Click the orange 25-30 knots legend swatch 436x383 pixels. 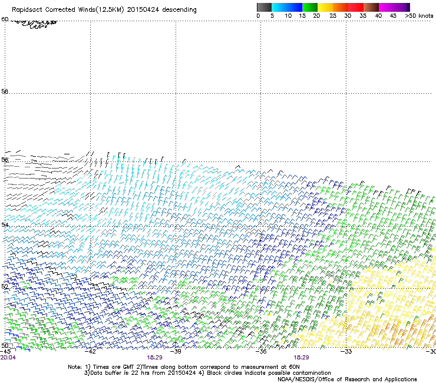[x=341, y=7]
